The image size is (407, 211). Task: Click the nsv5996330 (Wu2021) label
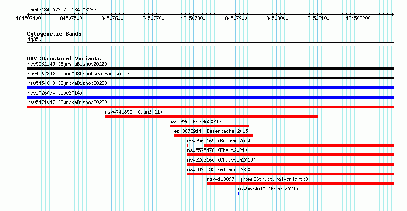pos(195,121)
